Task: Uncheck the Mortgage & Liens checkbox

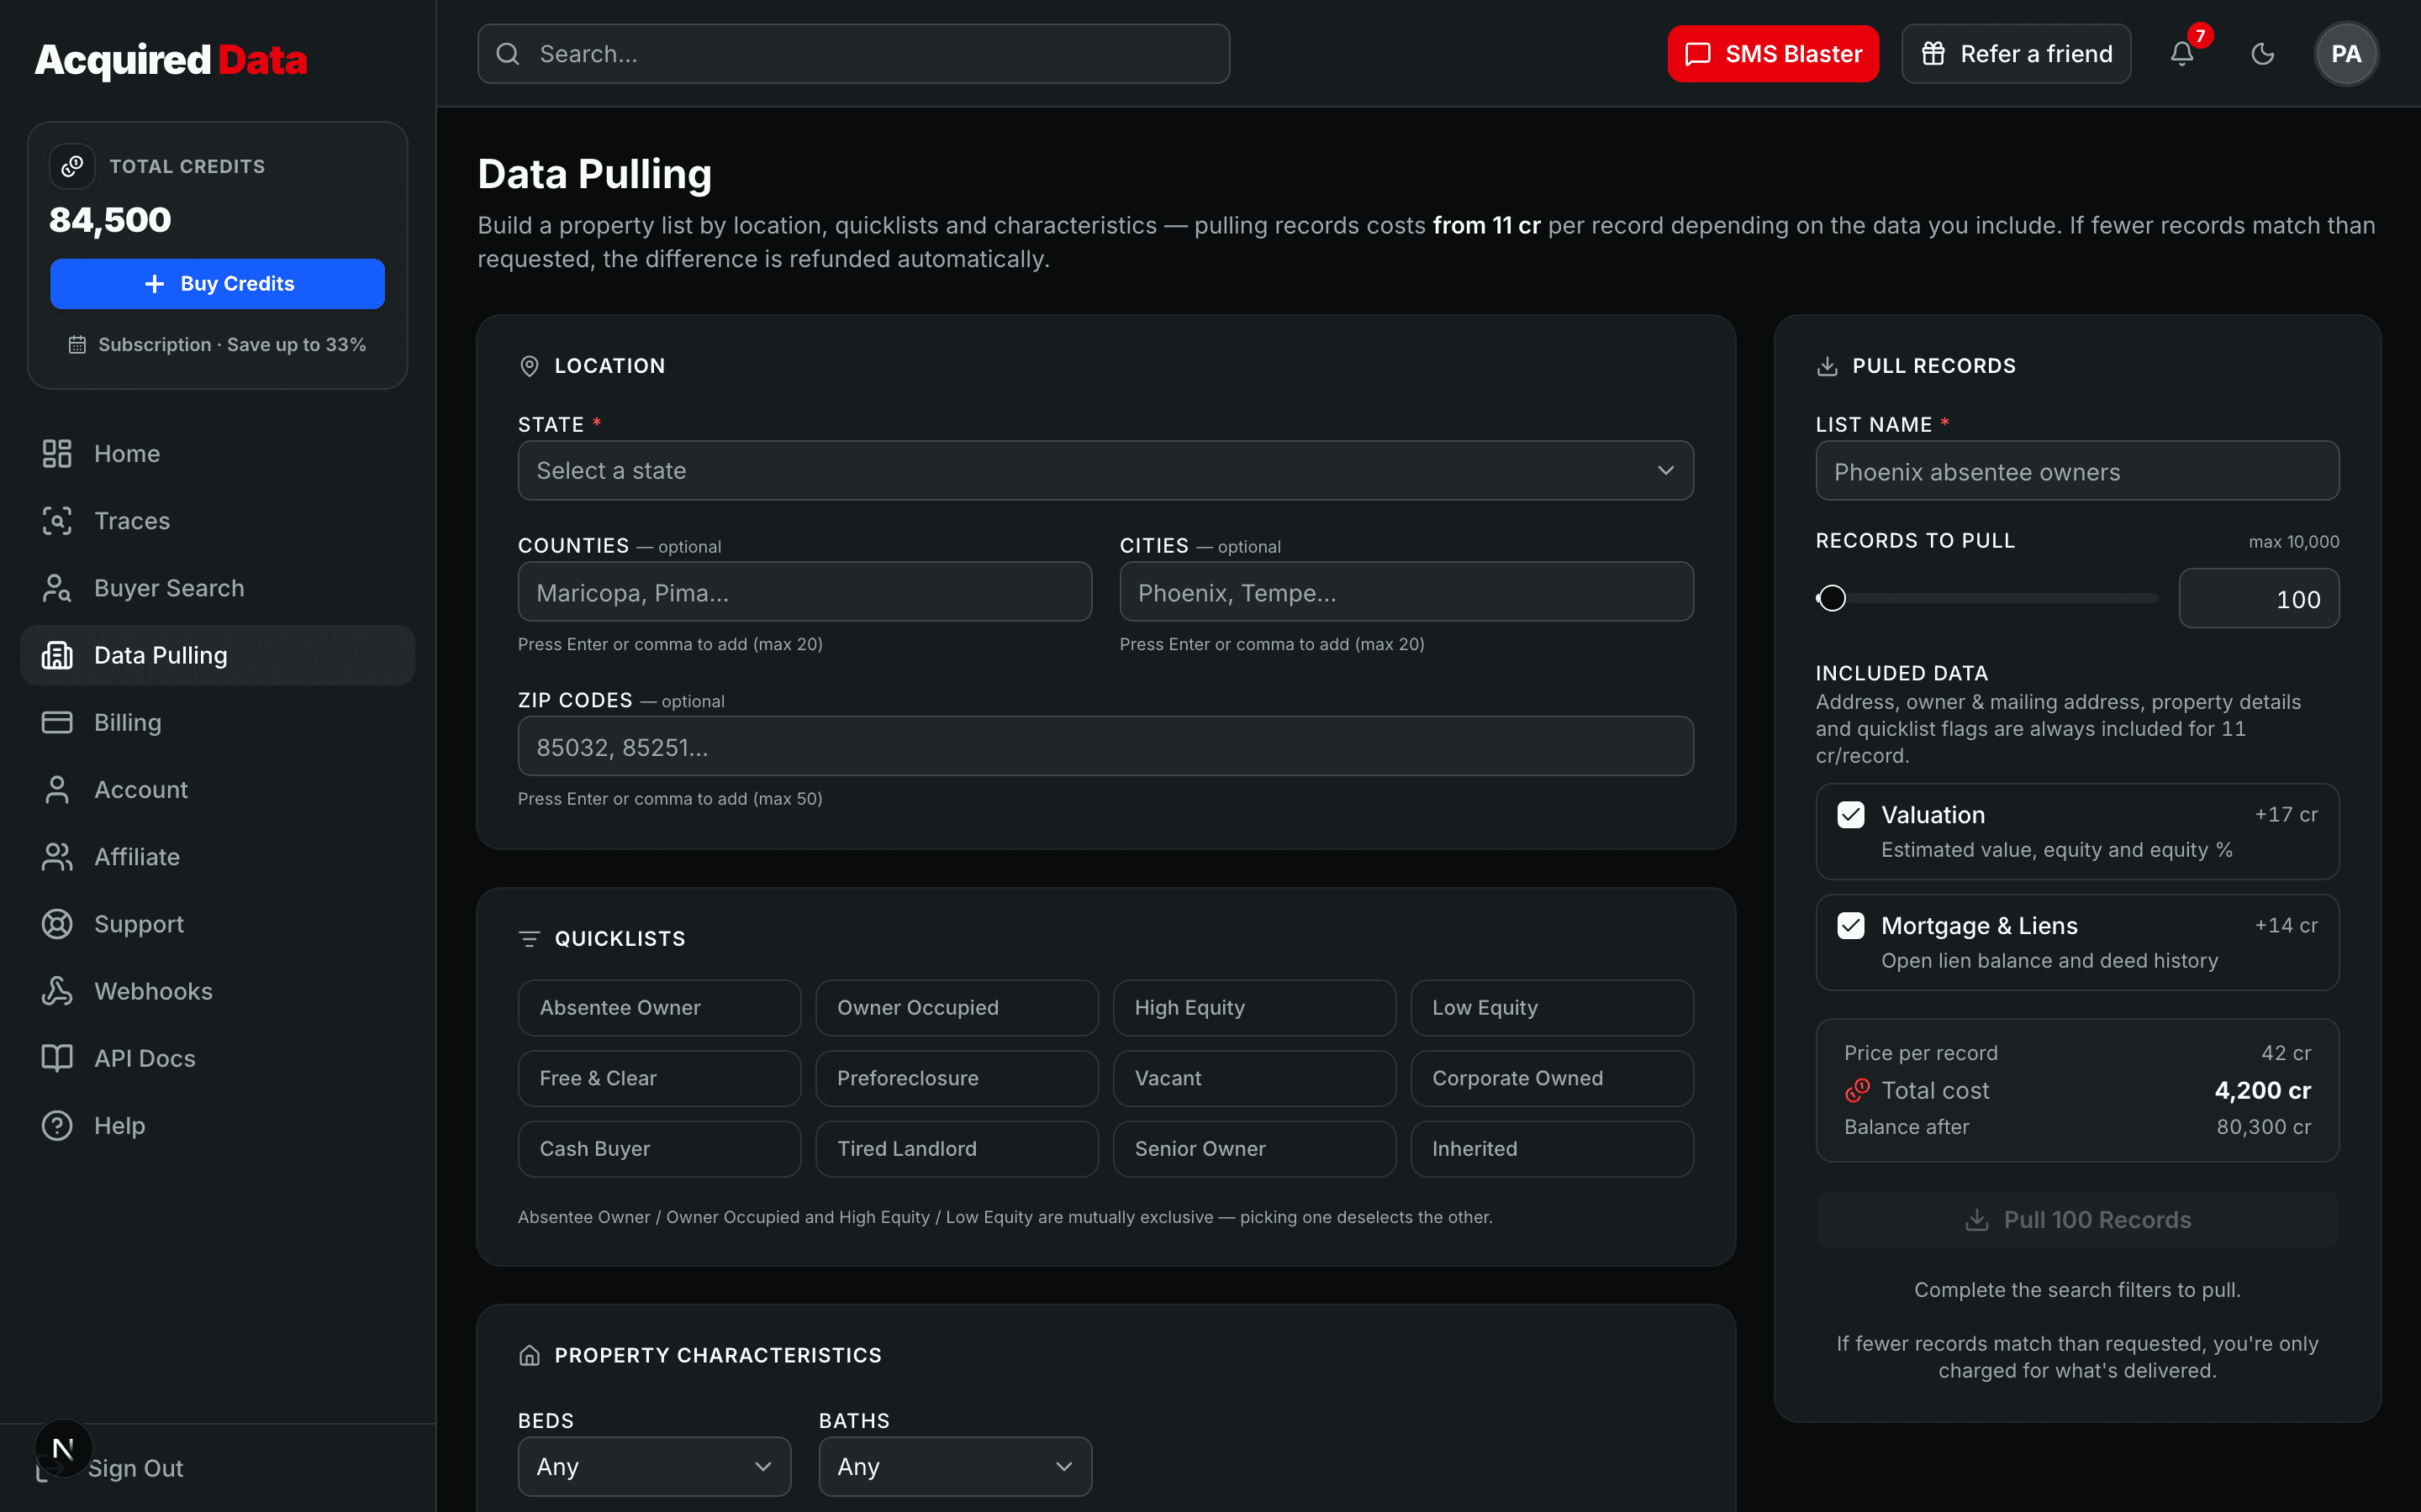Action: pos(1851,926)
